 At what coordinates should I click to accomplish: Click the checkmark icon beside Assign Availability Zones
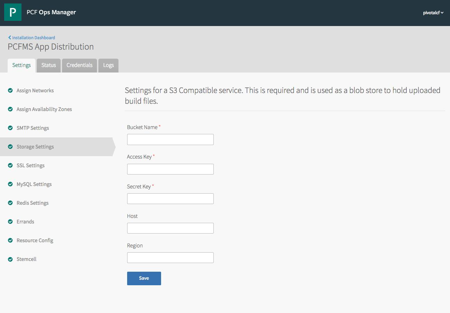click(x=10, y=109)
